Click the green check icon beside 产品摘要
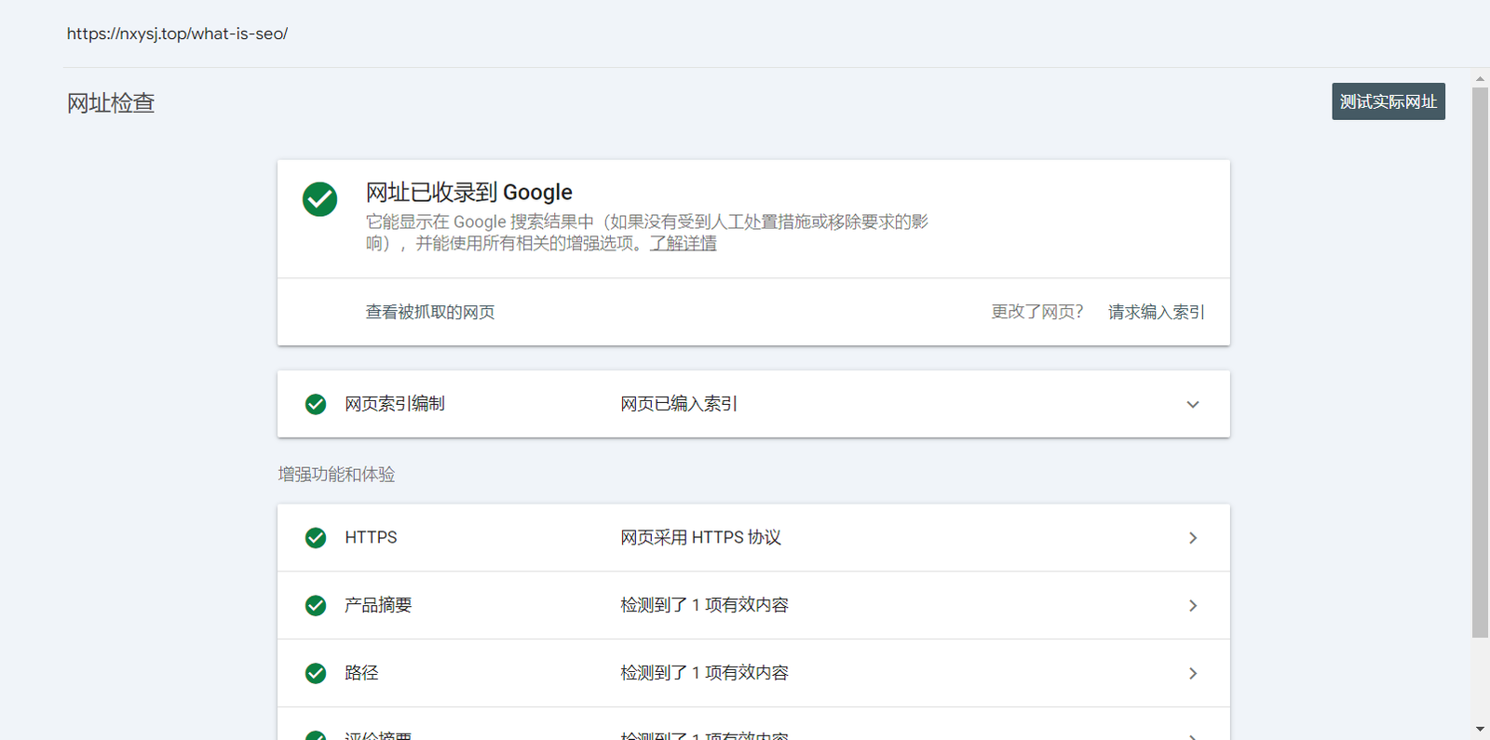 (316, 606)
